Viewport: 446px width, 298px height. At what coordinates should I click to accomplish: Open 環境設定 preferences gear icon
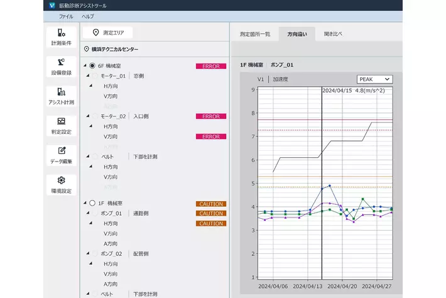pyautogui.click(x=61, y=180)
